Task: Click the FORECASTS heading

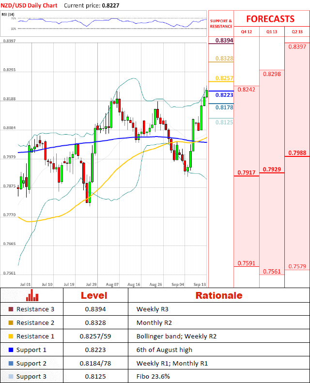Action: pos(270,19)
